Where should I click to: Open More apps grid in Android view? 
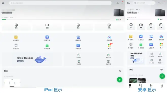[161, 46]
